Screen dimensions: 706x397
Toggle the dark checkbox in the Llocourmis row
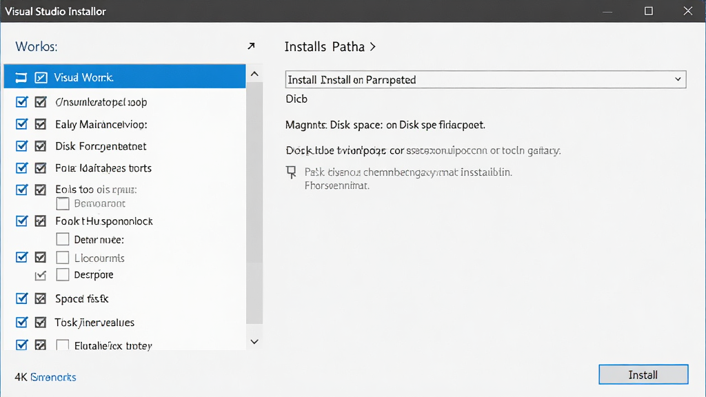(41, 257)
